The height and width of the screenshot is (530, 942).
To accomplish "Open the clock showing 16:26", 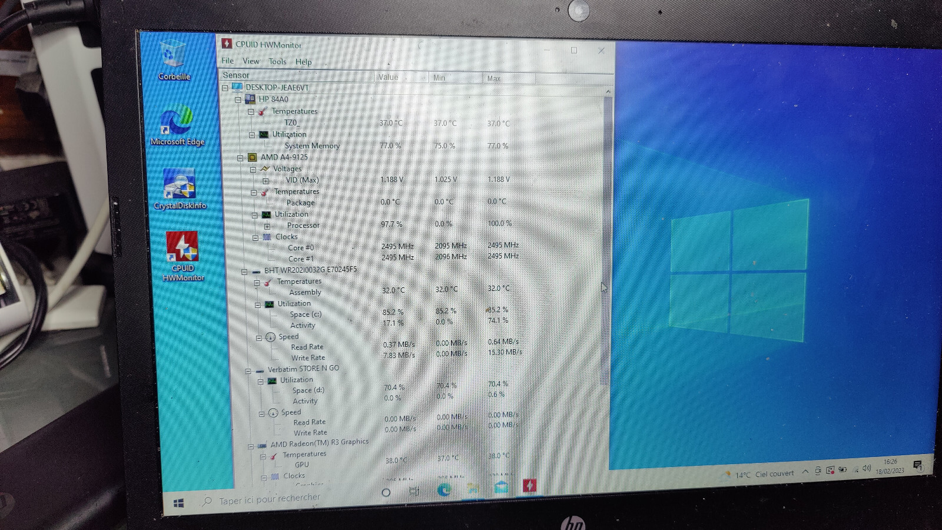I will 890,466.
